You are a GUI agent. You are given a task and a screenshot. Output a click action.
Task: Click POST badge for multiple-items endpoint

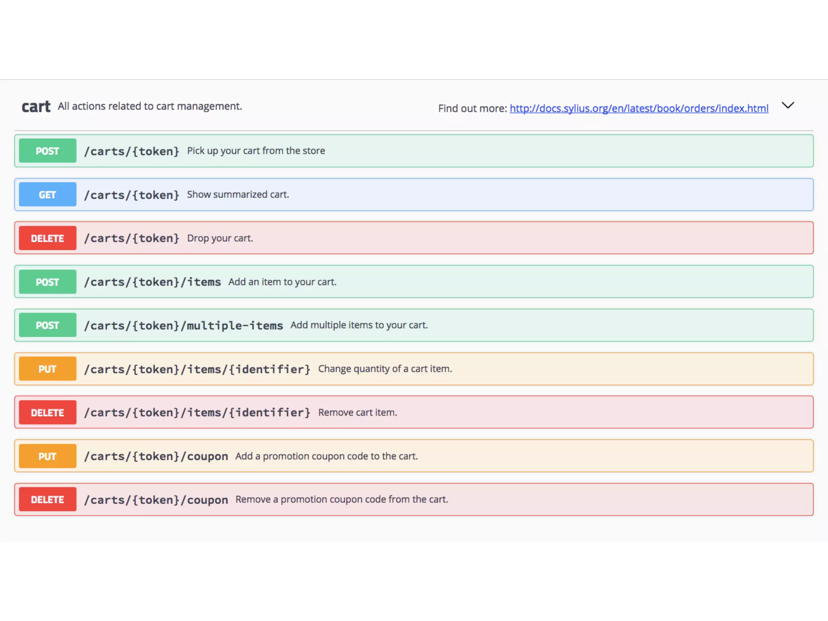pos(47,325)
